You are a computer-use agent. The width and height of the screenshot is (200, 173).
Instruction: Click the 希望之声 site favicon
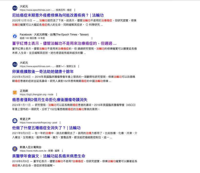[15, 121]
